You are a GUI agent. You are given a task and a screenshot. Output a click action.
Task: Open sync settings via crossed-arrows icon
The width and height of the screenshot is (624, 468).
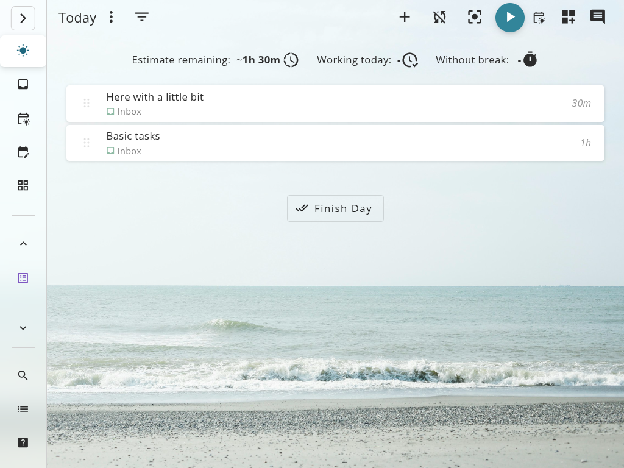point(439,17)
